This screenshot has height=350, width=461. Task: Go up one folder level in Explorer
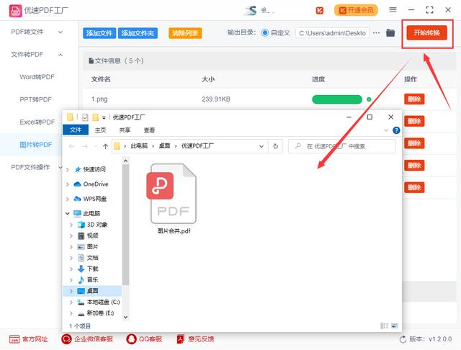click(x=105, y=146)
